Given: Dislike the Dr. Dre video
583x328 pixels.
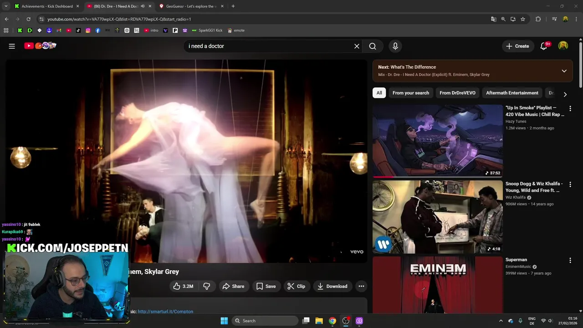Looking at the screenshot, I should [206, 286].
